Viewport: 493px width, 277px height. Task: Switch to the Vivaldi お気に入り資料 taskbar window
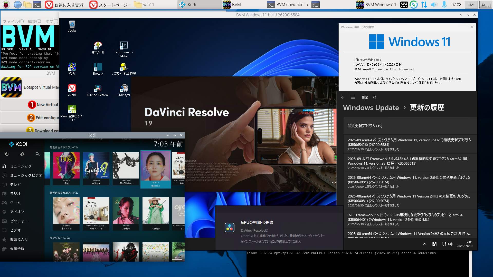(x=66, y=5)
